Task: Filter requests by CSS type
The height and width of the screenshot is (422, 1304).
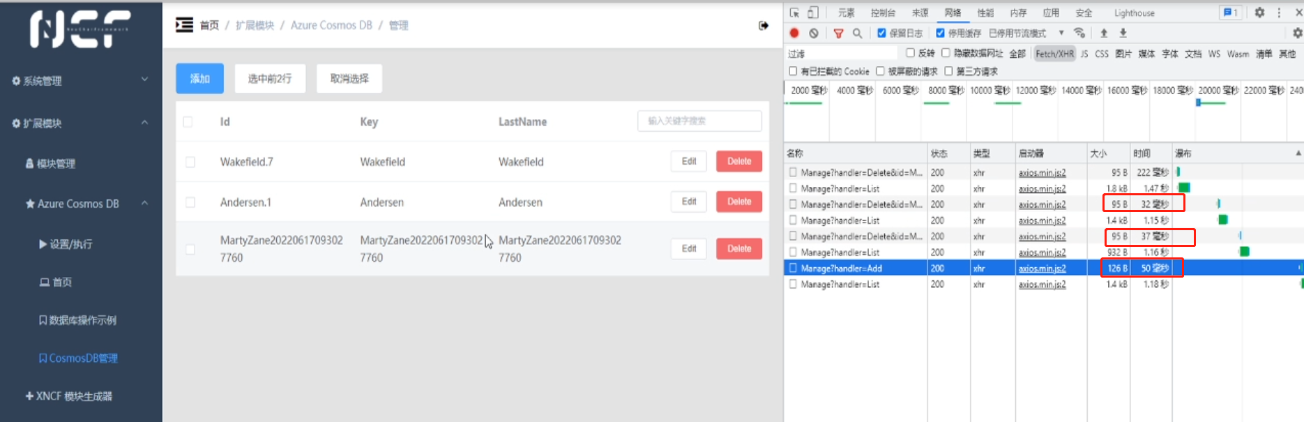Action: [1102, 54]
